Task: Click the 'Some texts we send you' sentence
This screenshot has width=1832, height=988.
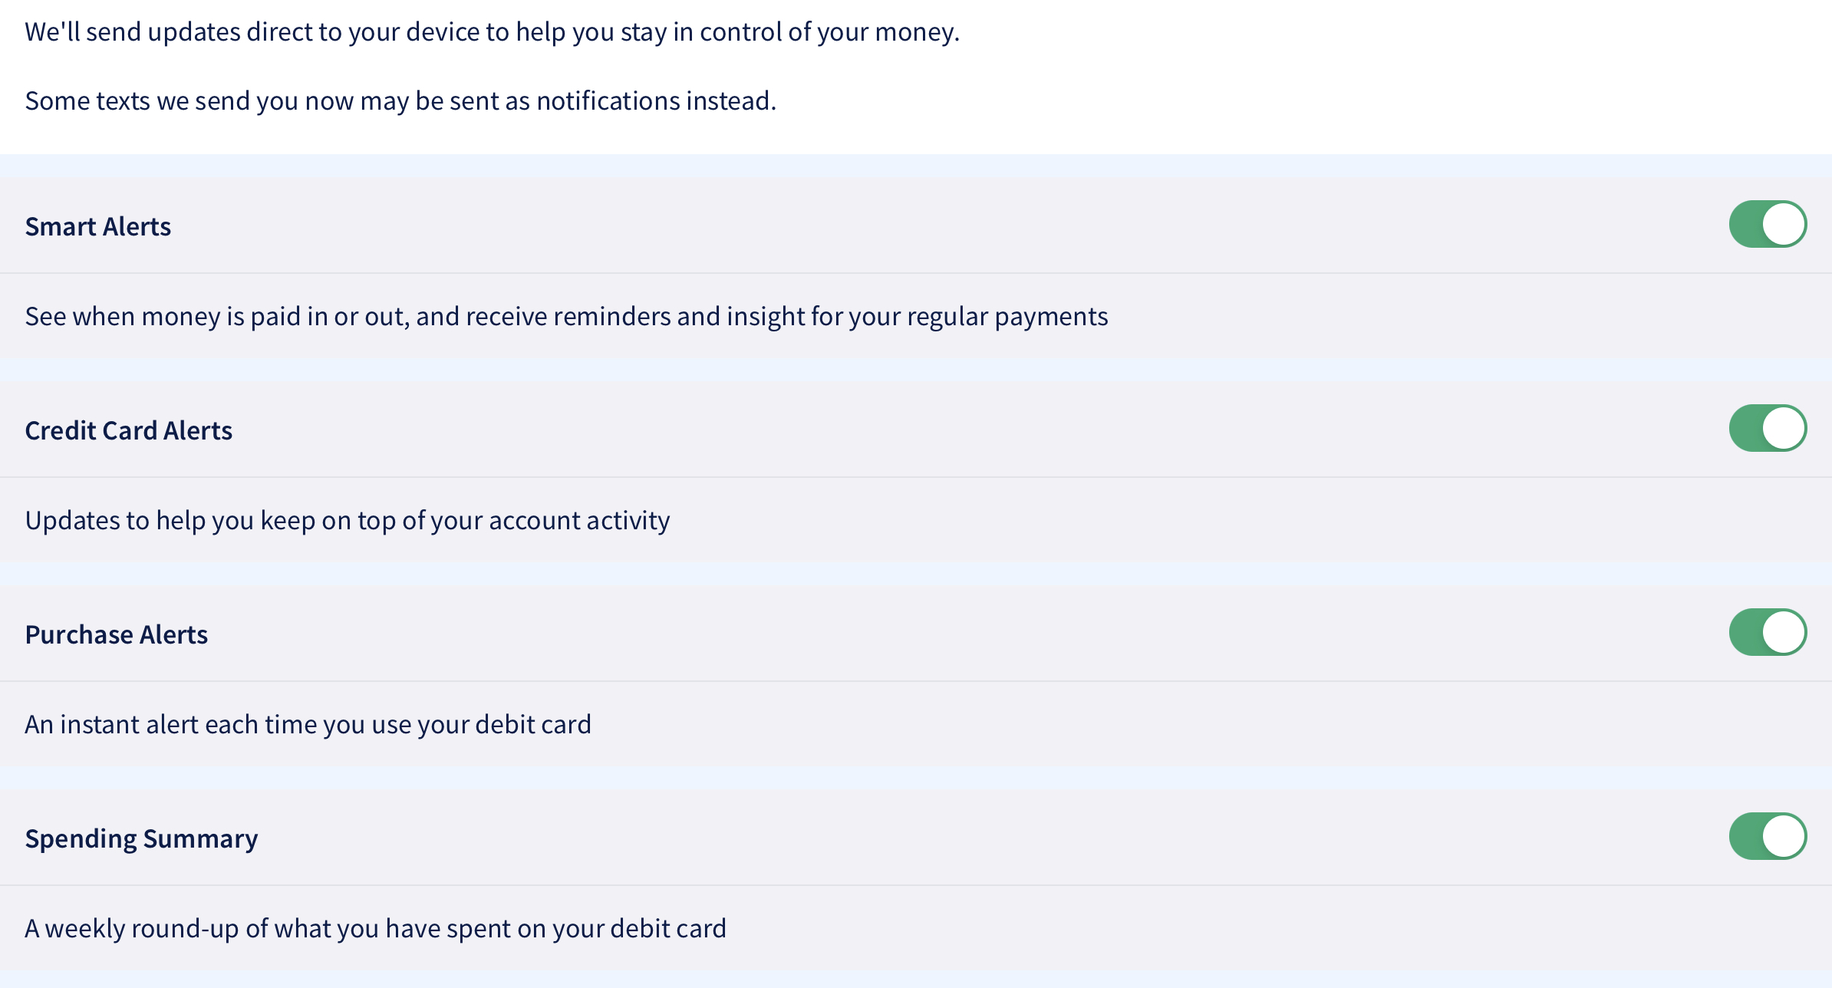Action: (400, 100)
